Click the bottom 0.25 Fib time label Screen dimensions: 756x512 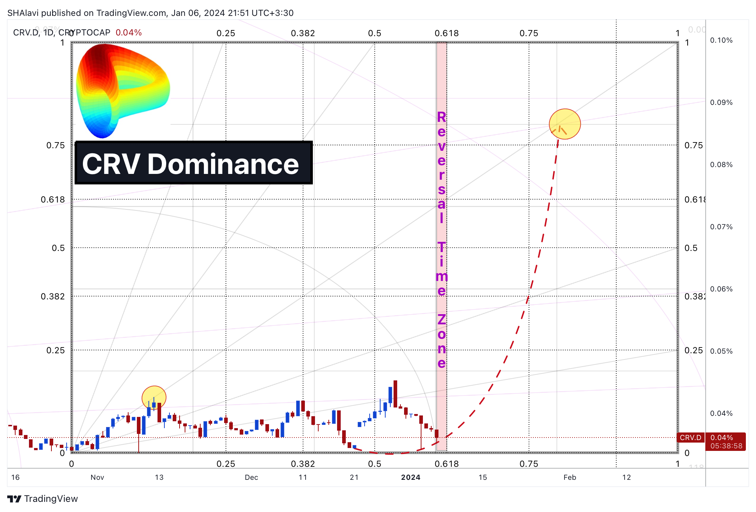(226, 464)
